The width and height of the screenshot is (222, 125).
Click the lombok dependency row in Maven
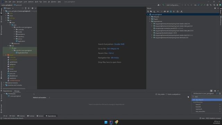click(x=165, y=33)
